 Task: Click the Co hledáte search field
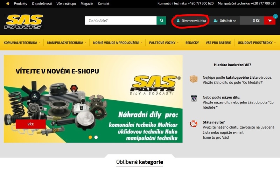coord(121,21)
